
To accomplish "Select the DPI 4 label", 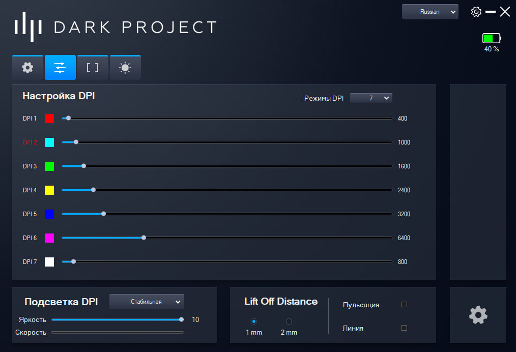I will [30, 190].
